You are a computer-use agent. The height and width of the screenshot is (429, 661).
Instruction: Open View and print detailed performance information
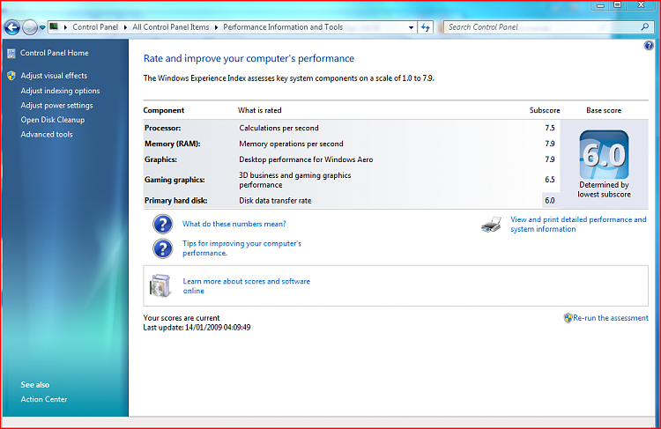click(x=578, y=225)
